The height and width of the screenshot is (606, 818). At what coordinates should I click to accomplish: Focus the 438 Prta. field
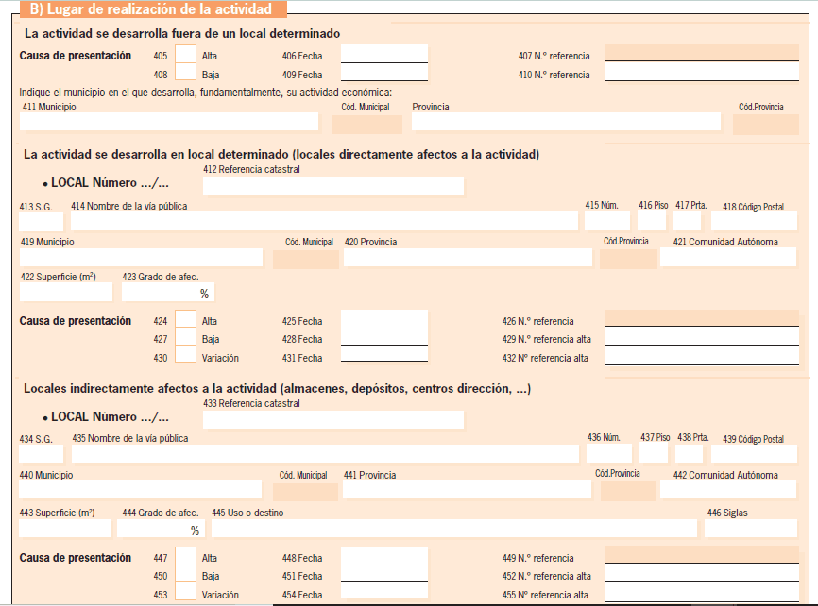689,454
